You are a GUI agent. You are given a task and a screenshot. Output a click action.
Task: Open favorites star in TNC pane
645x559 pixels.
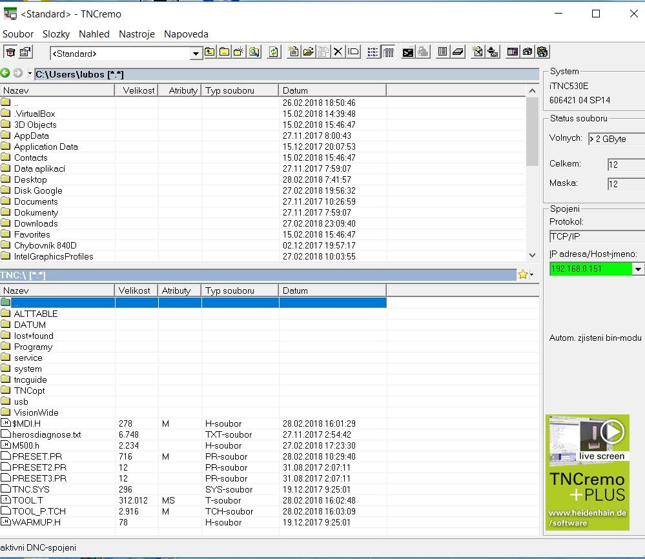(x=523, y=274)
